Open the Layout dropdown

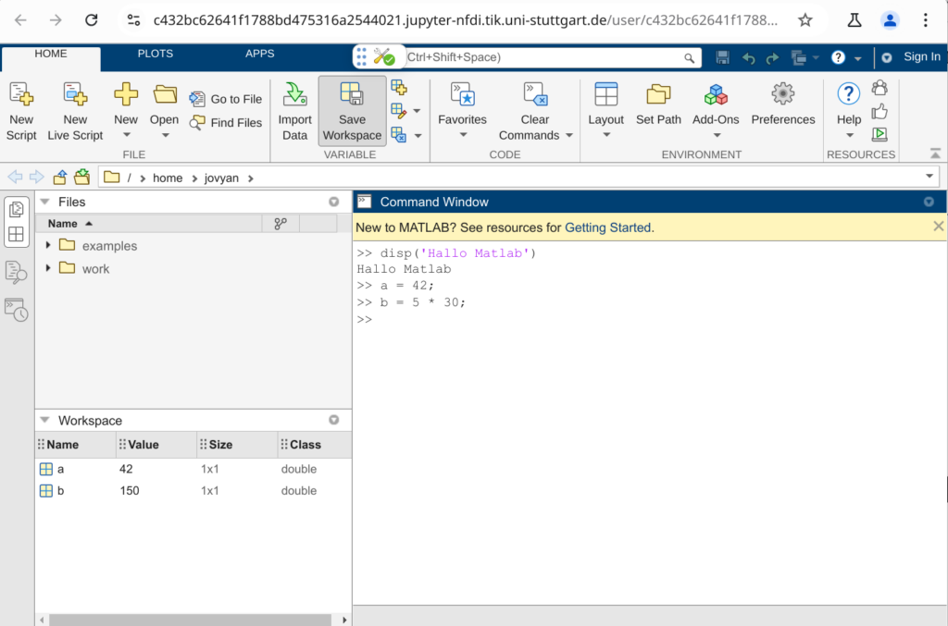pos(606,135)
